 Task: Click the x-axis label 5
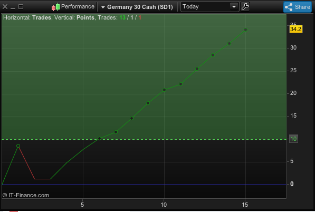coord(82,205)
